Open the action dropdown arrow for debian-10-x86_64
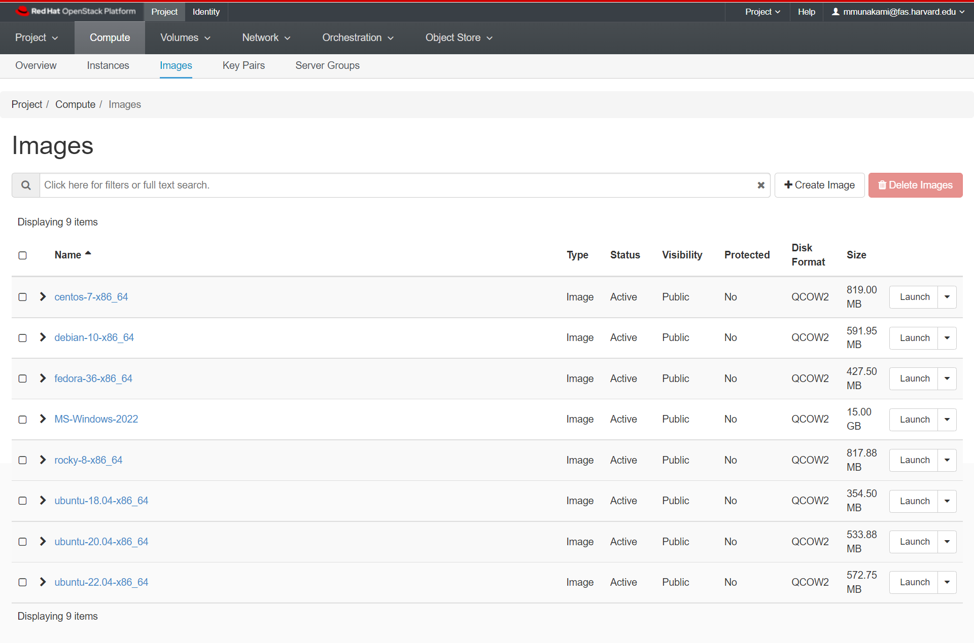Image resolution: width=974 pixels, height=643 pixels. pyautogui.click(x=947, y=338)
